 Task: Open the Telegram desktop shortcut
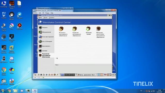click(x=20, y=15)
